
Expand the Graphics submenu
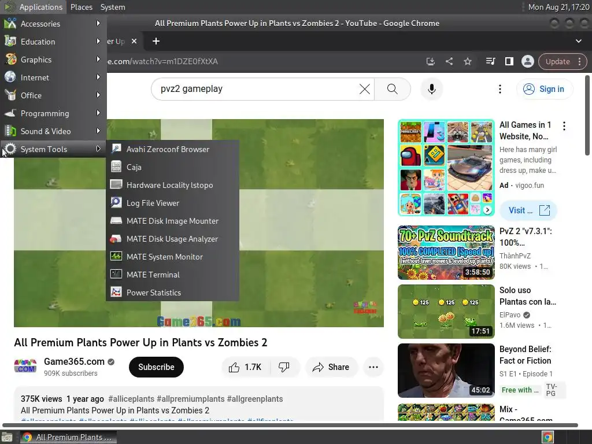pos(53,60)
